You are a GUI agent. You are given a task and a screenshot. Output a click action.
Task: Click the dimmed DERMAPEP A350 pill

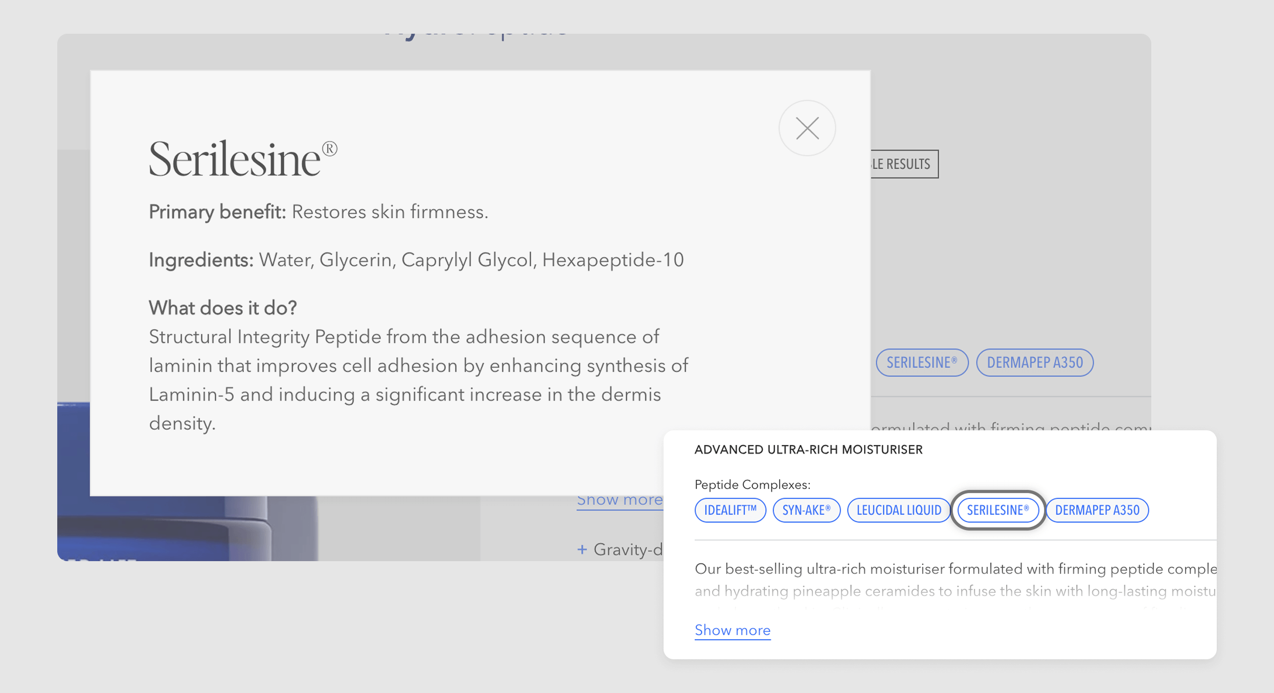[1034, 363]
